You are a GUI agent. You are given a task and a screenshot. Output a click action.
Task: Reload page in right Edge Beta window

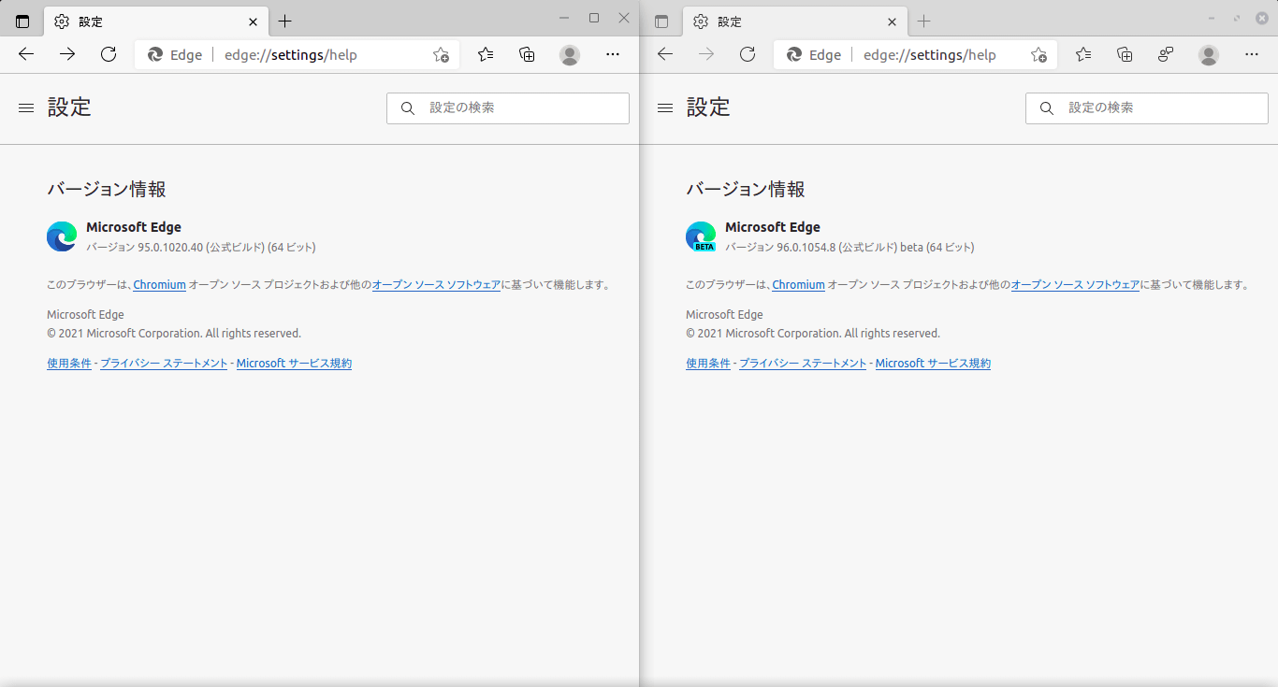pyautogui.click(x=748, y=54)
